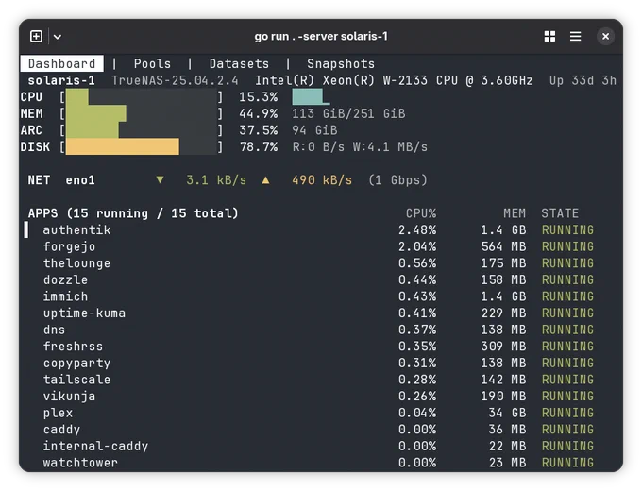
Task: Open a new terminal tab with plus icon
Action: tap(36, 37)
